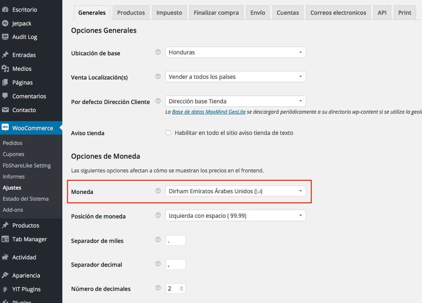
Task: Click the Número de decimales stepper arrows
Action: (x=181, y=288)
